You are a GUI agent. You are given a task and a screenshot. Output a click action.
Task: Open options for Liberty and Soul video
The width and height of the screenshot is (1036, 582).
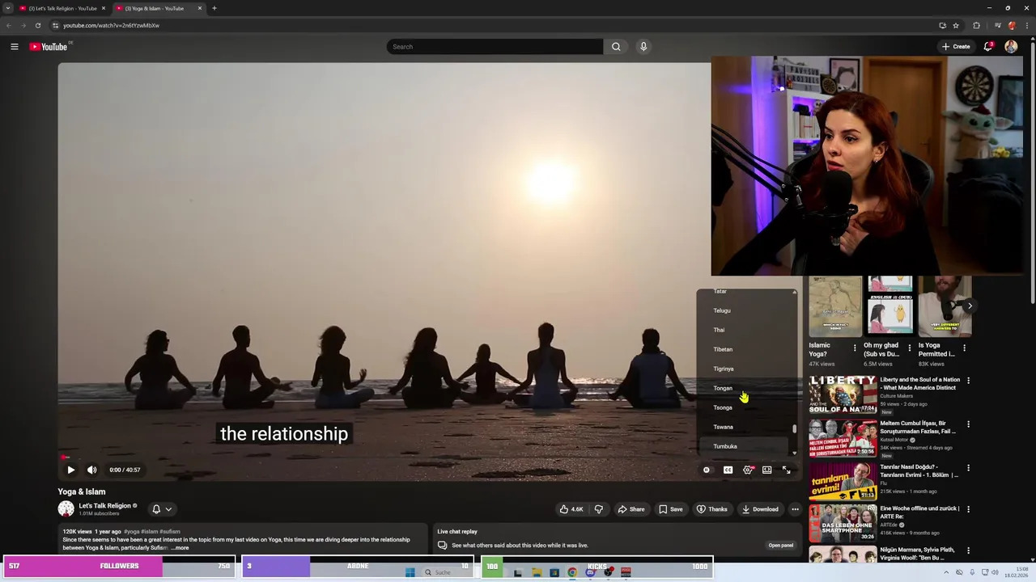coord(968,381)
